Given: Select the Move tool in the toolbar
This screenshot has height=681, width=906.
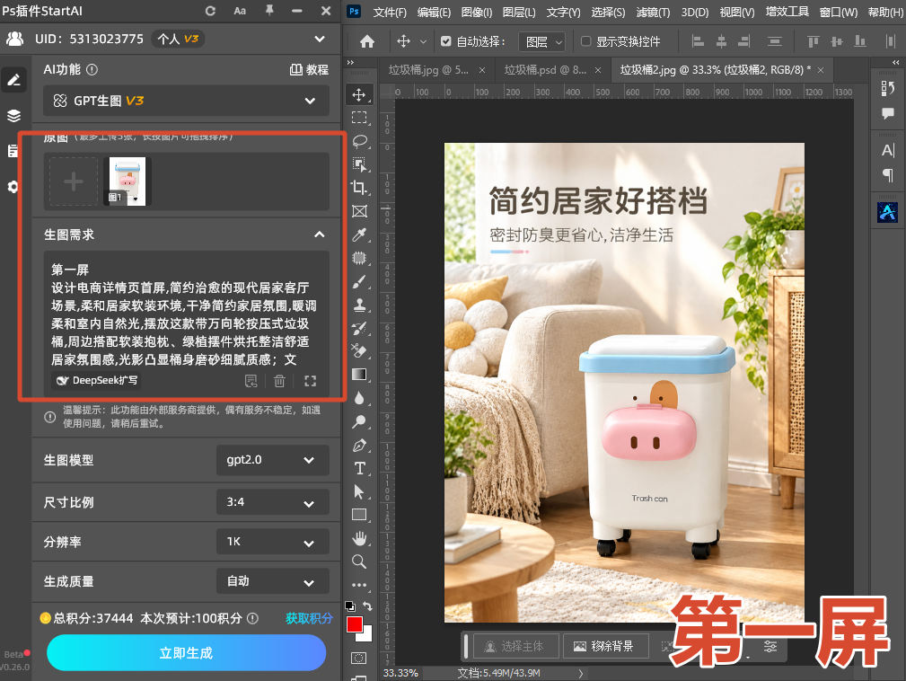Looking at the screenshot, I should (x=359, y=94).
